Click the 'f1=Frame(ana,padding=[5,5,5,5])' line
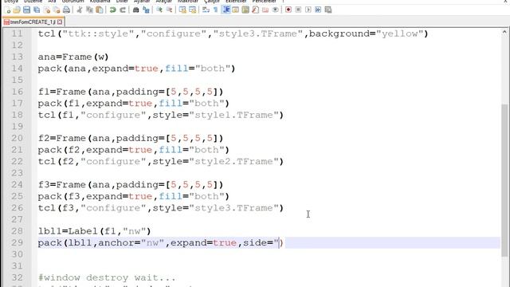Image resolution: width=510 pixels, height=287 pixels. [x=131, y=92]
